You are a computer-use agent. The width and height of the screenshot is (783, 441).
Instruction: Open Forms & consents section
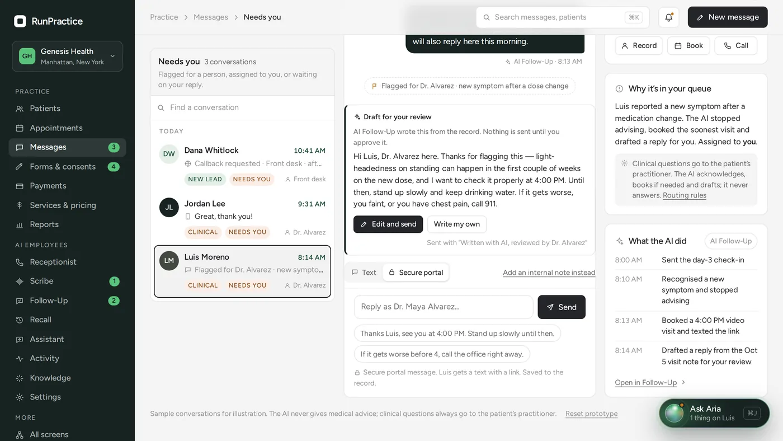click(x=67, y=167)
